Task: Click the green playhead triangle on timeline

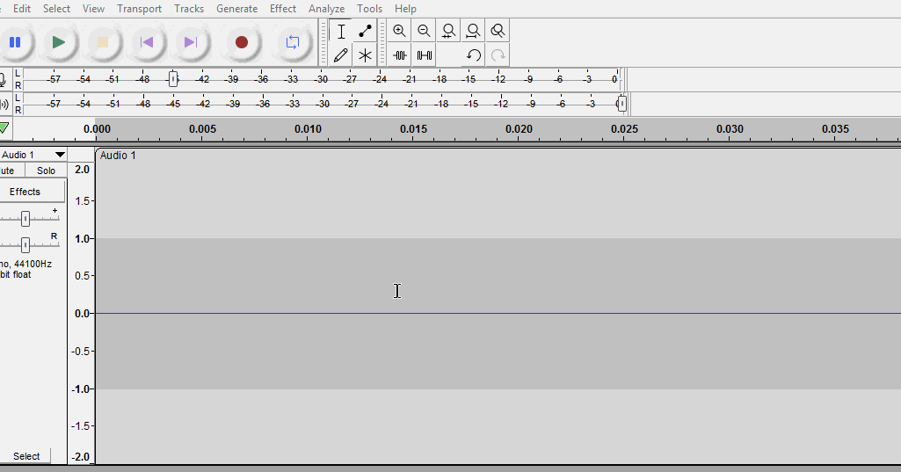Action: point(4,127)
